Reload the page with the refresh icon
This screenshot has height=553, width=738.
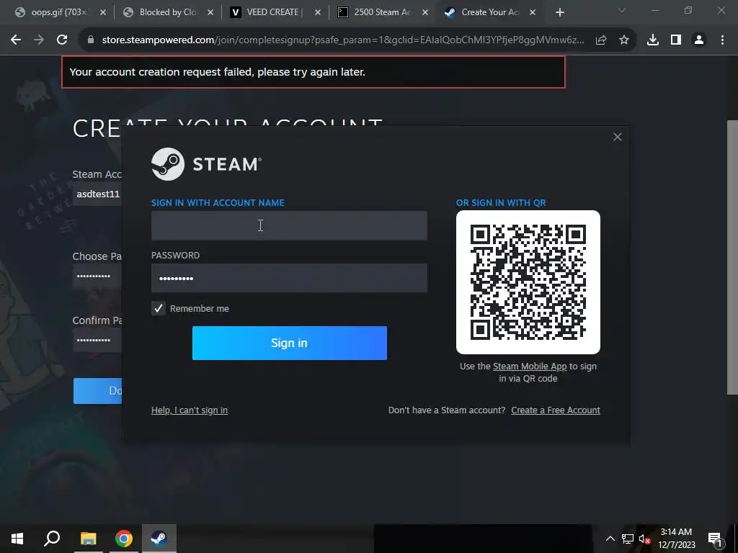click(62, 40)
